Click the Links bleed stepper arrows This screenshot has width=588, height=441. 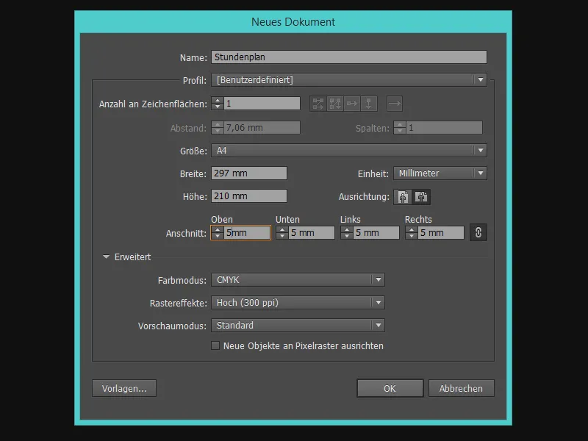pos(347,232)
